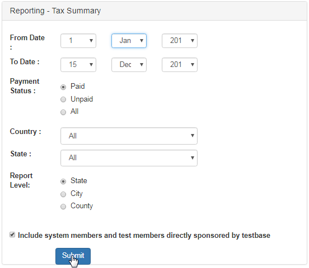Click the Reporting - Tax Summary header
Image resolution: width=309 pixels, height=268 pixels.
[55, 11]
